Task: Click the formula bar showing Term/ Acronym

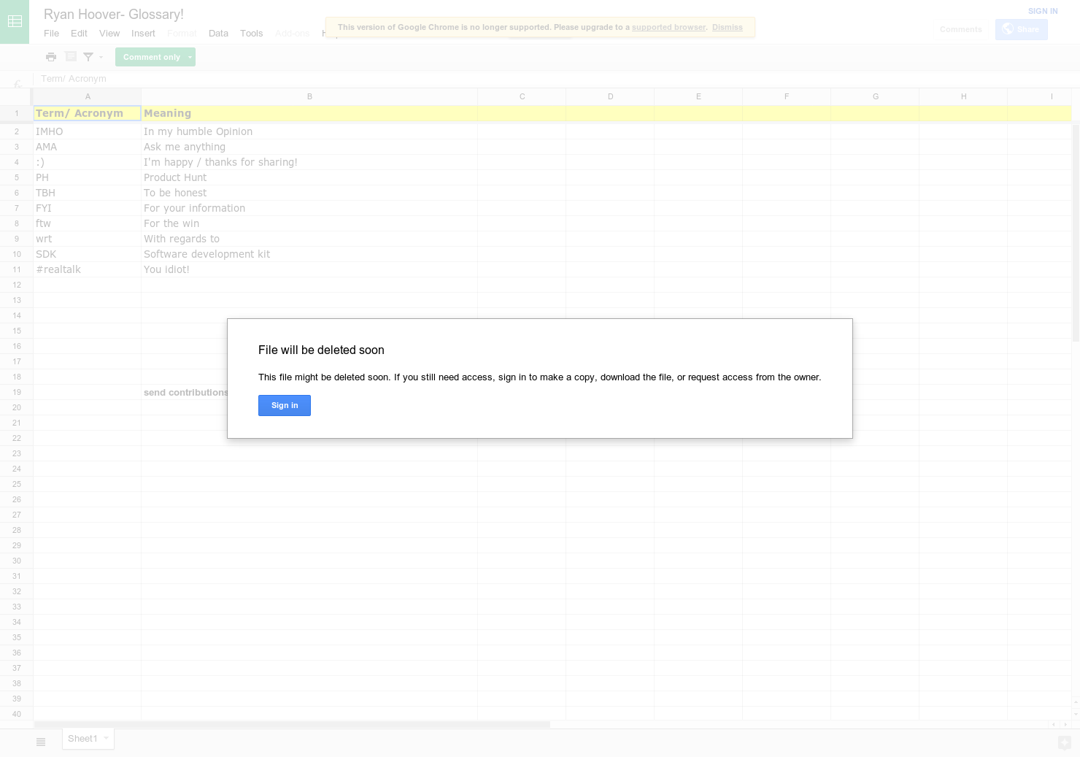Action: click(x=555, y=79)
